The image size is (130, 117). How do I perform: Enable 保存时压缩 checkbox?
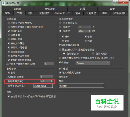click(x=9, y=39)
